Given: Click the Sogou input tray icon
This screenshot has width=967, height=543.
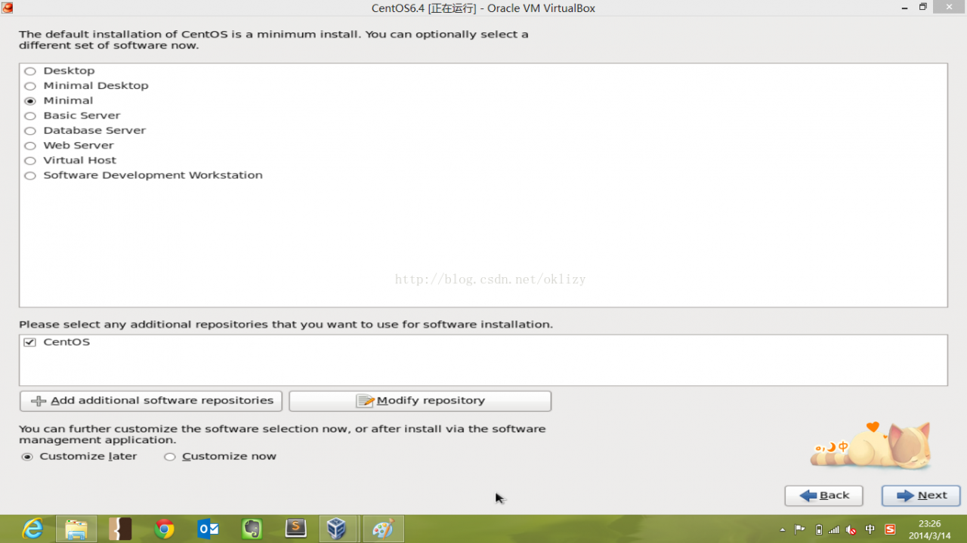Looking at the screenshot, I should point(890,529).
